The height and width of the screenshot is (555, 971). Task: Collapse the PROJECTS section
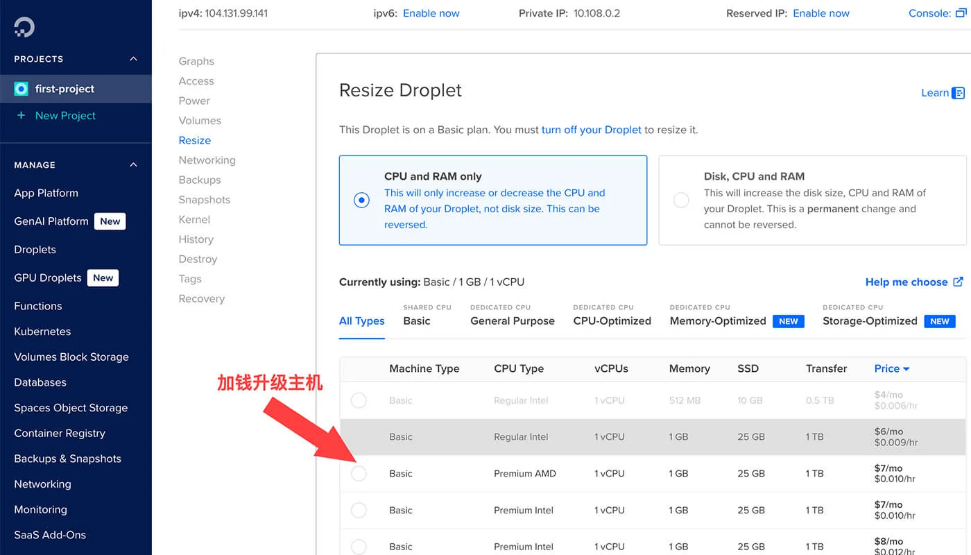pyautogui.click(x=133, y=59)
